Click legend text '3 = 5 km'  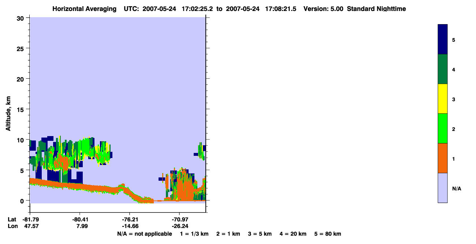click(x=260, y=234)
